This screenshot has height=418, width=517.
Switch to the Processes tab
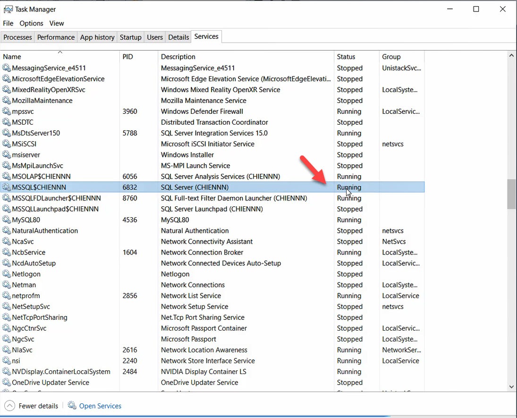point(17,37)
